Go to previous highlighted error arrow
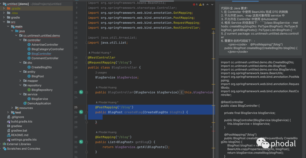The image size is (306, 158). pos(207,5)
